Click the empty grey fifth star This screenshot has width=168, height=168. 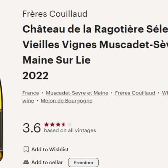(70, 124)
